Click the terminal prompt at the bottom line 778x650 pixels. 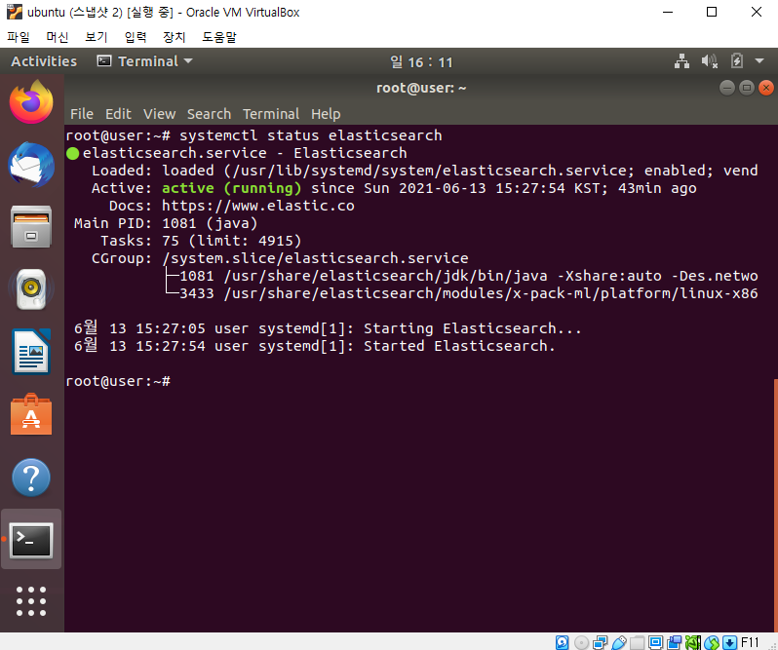[118, 381]
